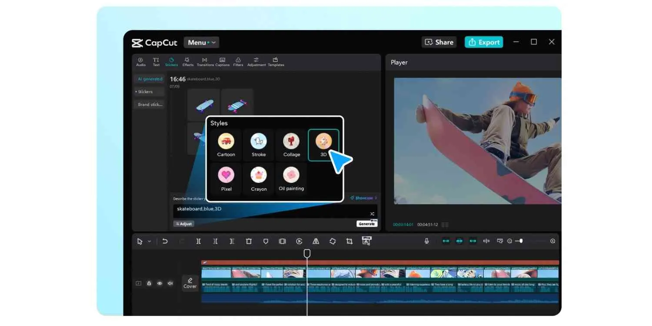Viewport: 652px width, 326px height.
Task: Open the Transitions panel icon
Action: pyautogui.click(x=205, y=62)
